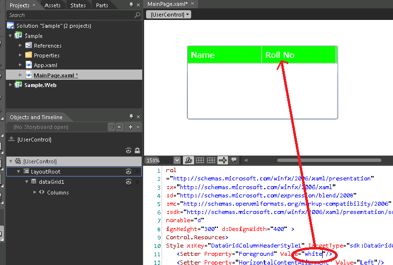Select the Sample project row
The height and width of the screenshot is (265, 393).
tap(33, 36)
